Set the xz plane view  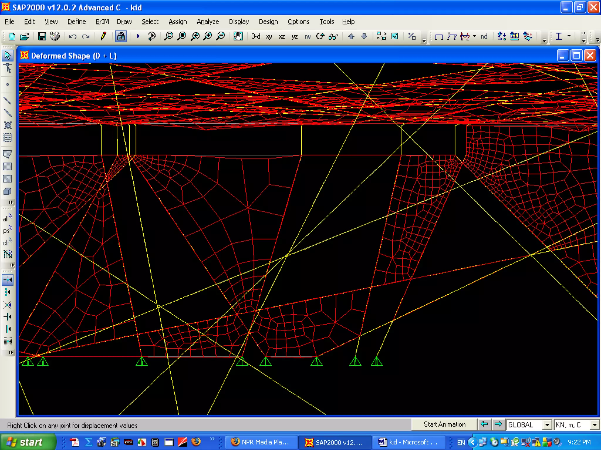282,37
